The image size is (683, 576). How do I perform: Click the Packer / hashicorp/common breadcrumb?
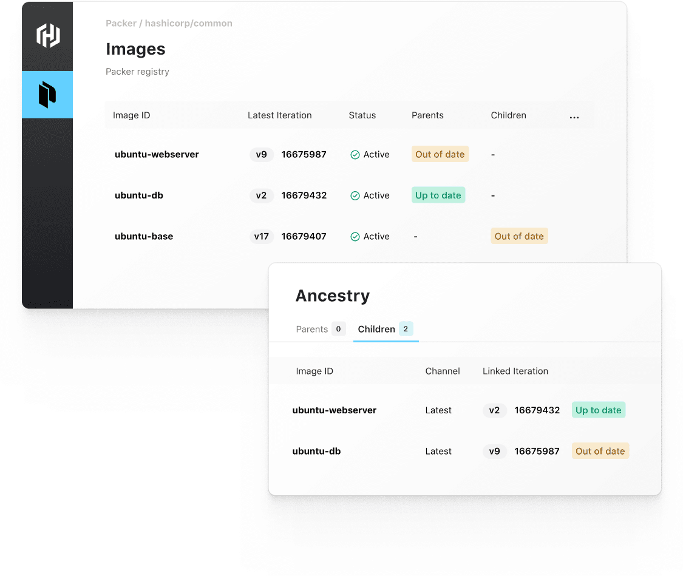coord(169,24)
